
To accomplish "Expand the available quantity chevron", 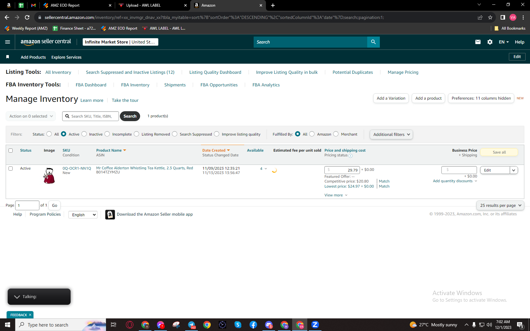I will (266, 169).
